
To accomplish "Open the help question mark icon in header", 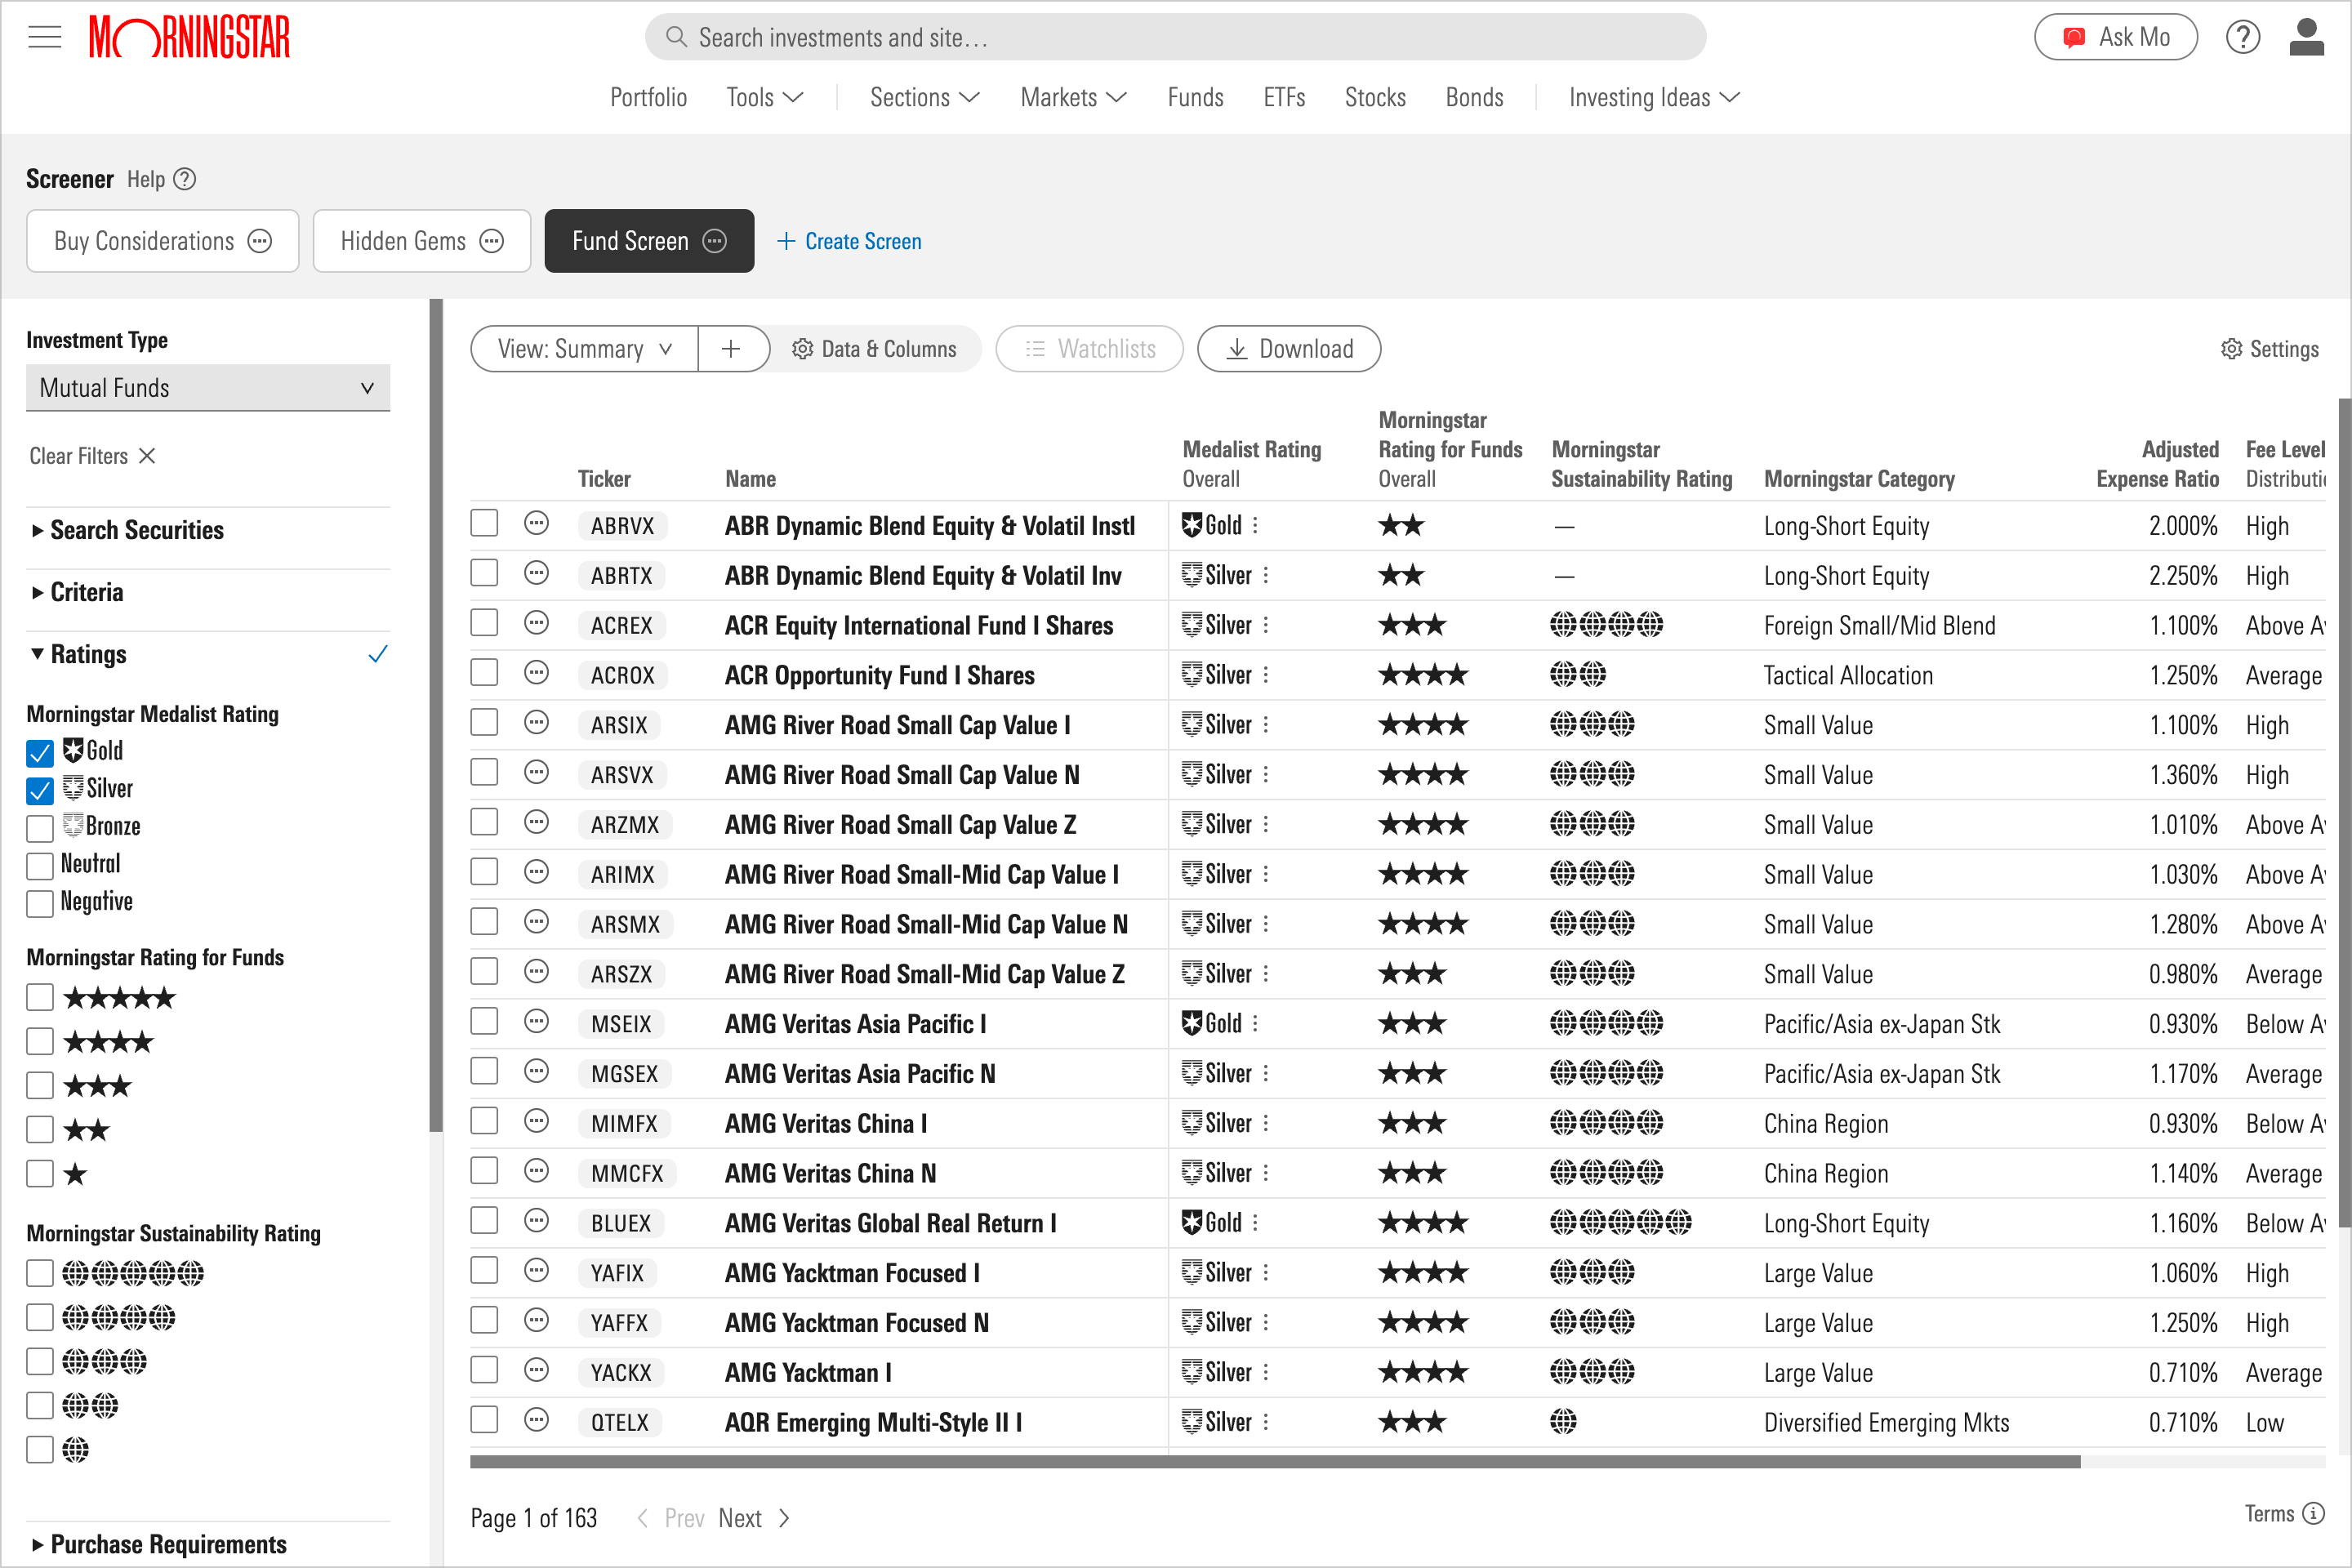I will pos(2243,37).
